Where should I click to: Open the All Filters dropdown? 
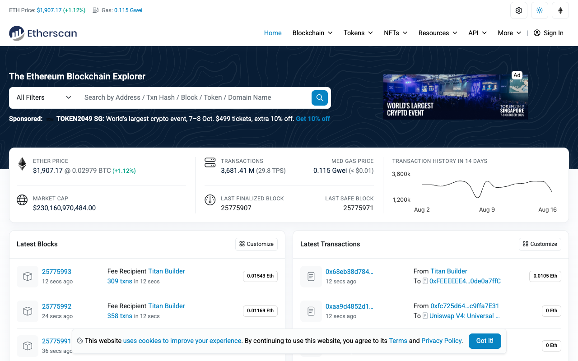[44, 97]
